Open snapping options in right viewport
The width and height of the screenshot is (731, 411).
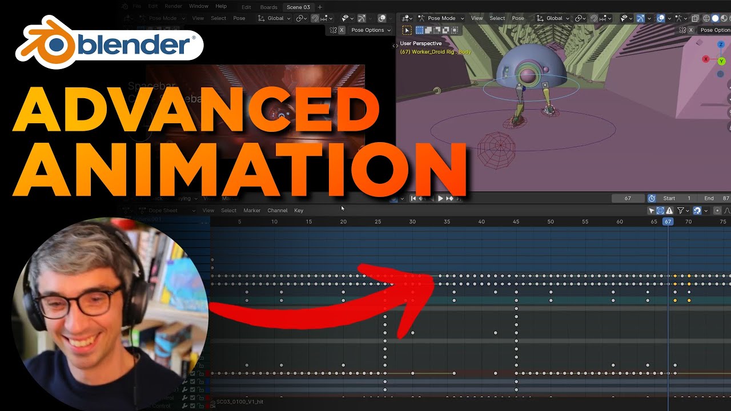coord(606,18)
